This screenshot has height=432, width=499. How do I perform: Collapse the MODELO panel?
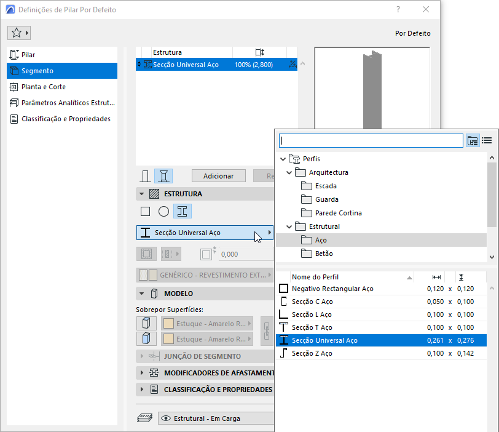point(142,294)
